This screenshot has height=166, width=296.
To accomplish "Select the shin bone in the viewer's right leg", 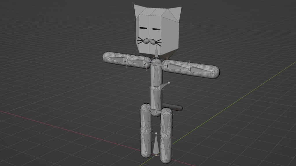I will pos(166,147).
